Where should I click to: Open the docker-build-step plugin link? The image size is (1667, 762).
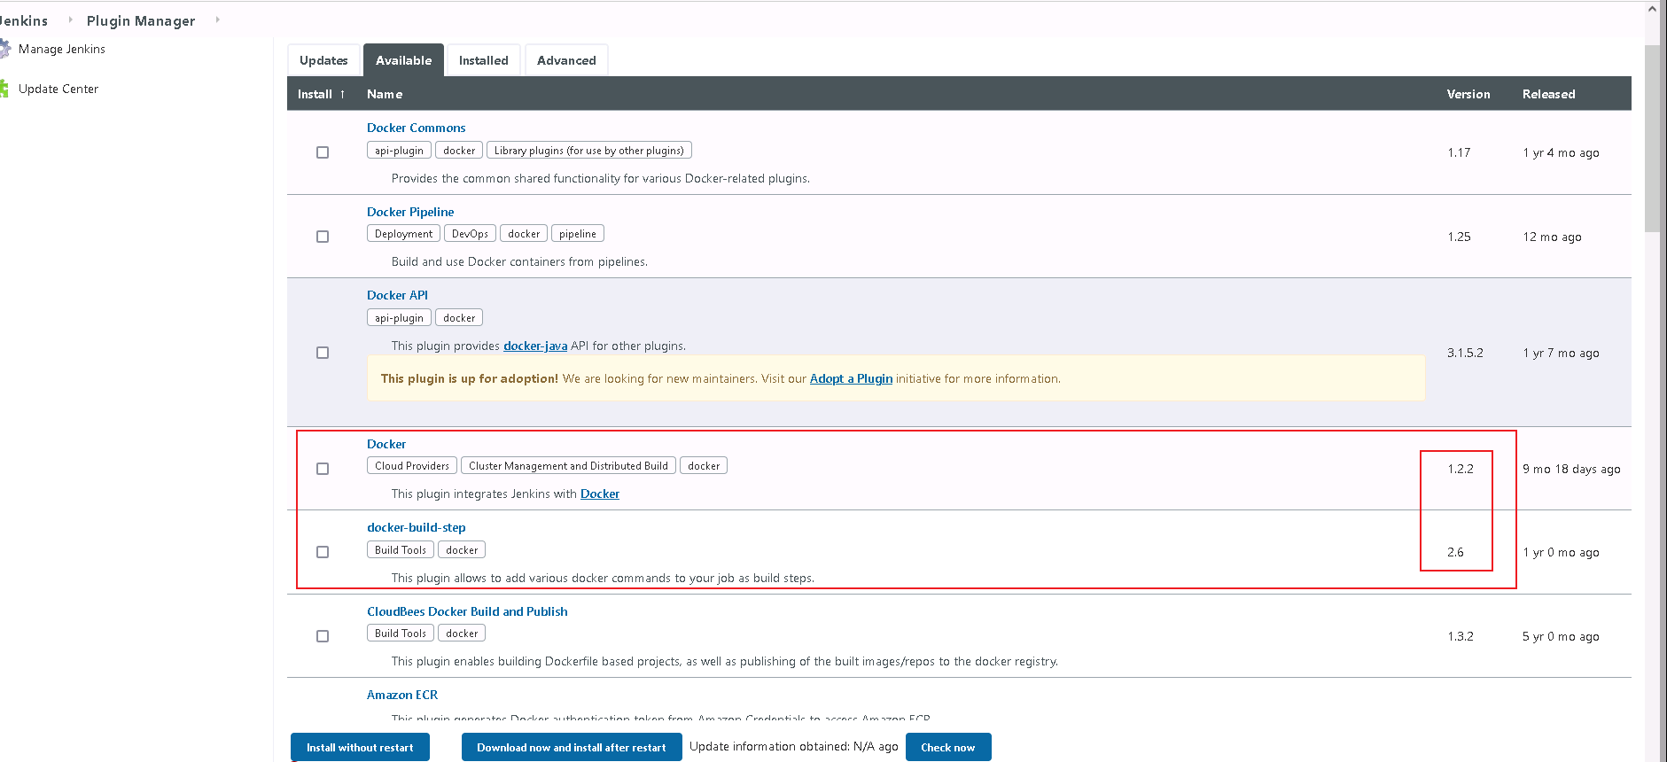tap(416, 527)
